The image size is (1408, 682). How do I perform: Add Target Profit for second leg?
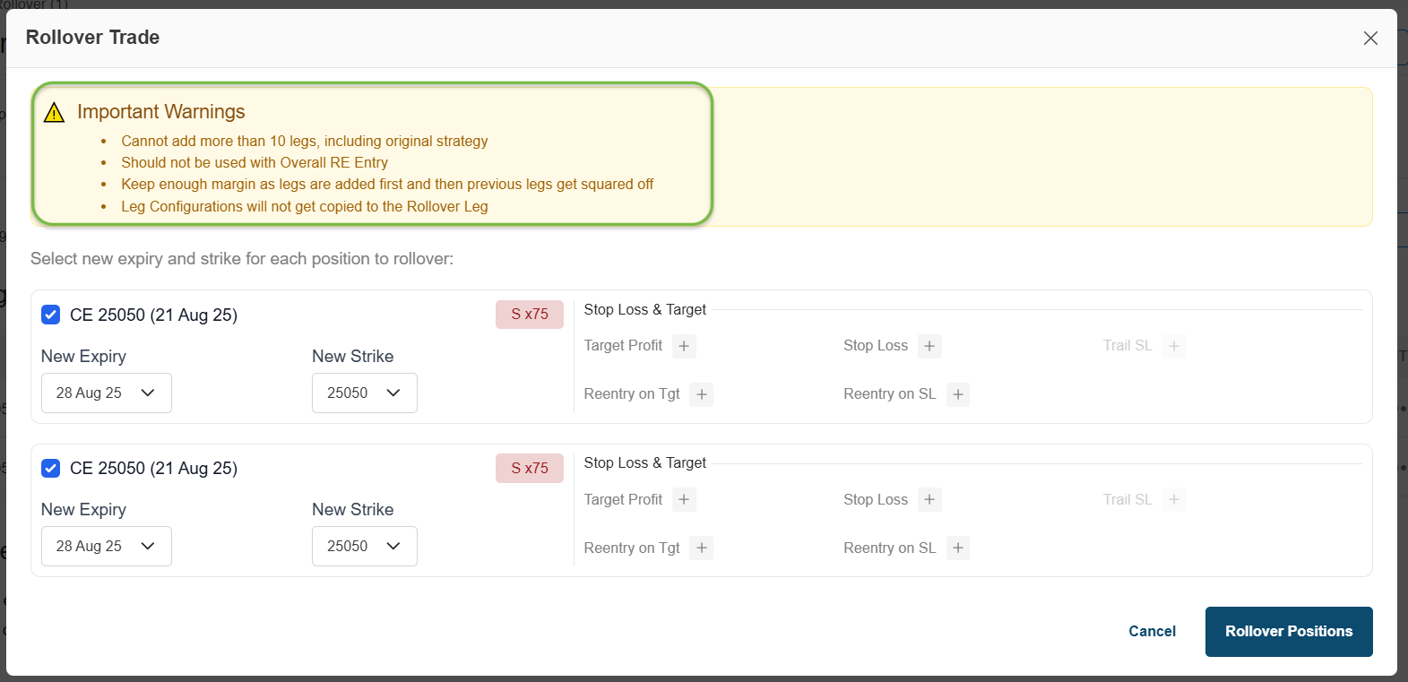pyautogui.click(x=684, y=499)
